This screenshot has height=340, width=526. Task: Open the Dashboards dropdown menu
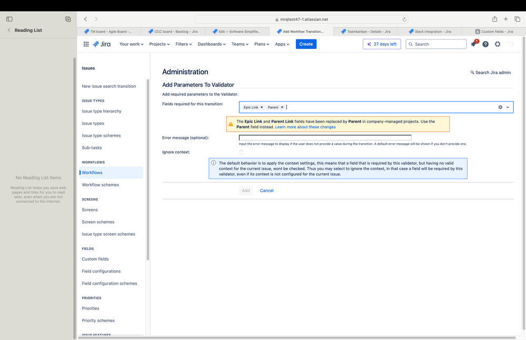(211, 44)
